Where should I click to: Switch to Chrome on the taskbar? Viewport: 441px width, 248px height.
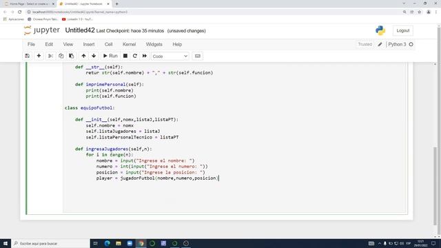pos(141,243)
